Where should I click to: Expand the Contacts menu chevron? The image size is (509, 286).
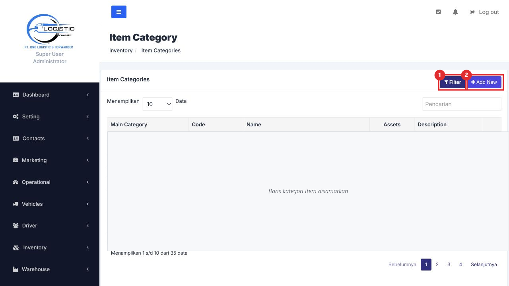(x=87, y=138)
